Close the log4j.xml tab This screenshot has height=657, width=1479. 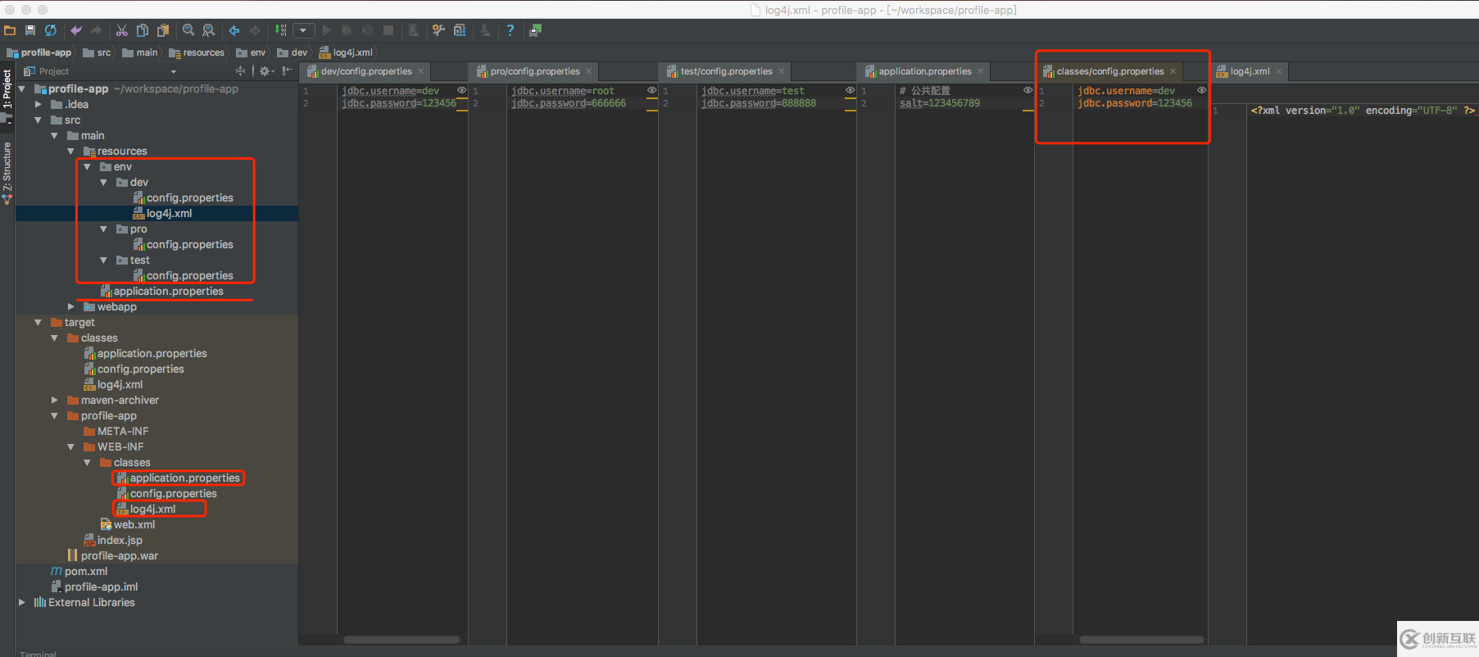1278,71
